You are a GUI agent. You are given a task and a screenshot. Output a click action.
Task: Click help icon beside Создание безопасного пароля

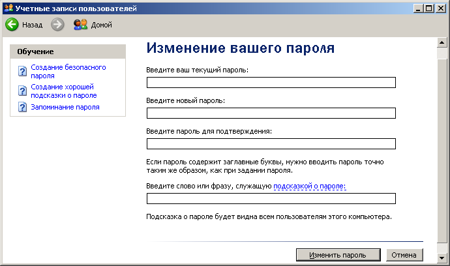click(22, 71)
